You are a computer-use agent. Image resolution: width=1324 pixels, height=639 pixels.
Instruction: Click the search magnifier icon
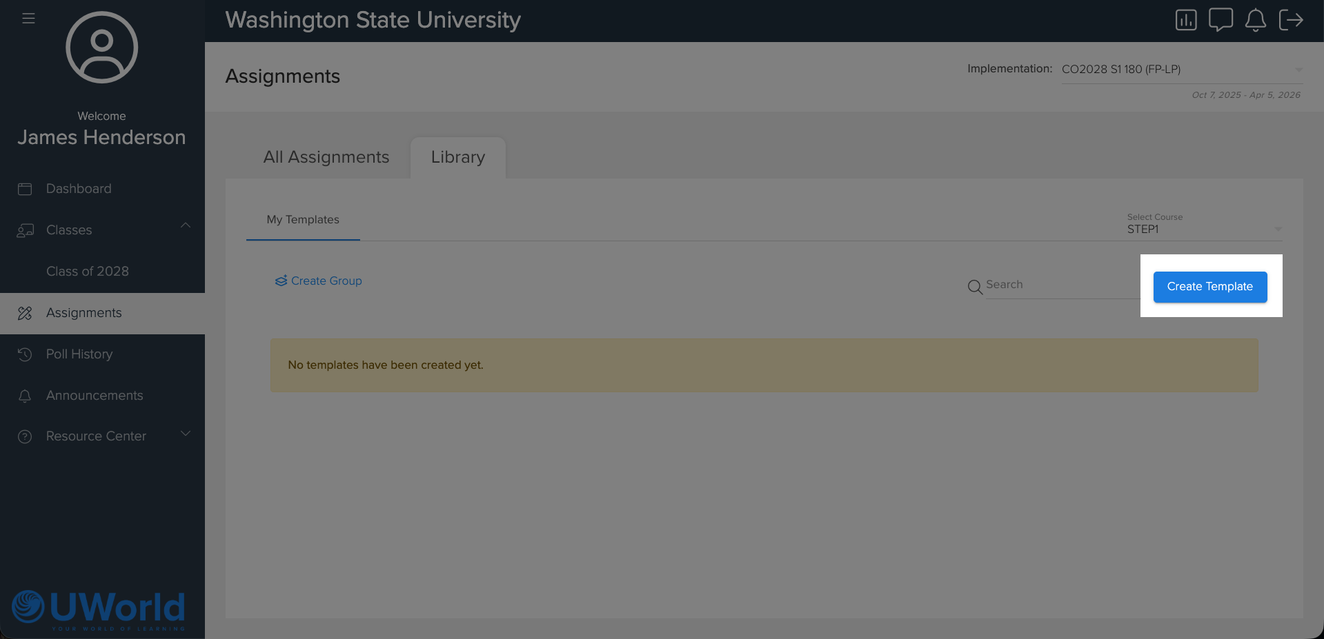point(974,287)
